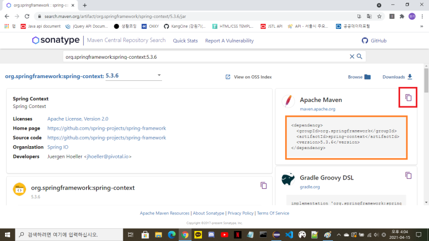Screen dimensions: 429x241
Task: Open the Home page GitHub URL
Action: point(107,128)
